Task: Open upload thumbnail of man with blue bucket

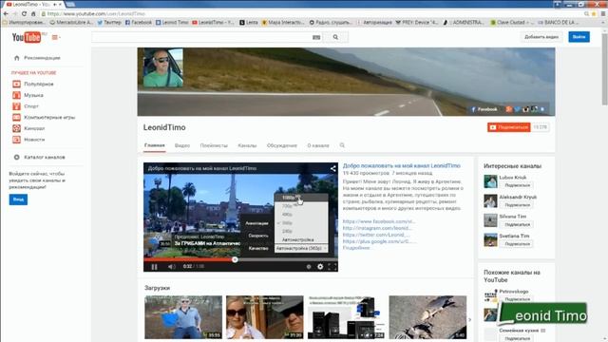Action: tap(183, 317)
